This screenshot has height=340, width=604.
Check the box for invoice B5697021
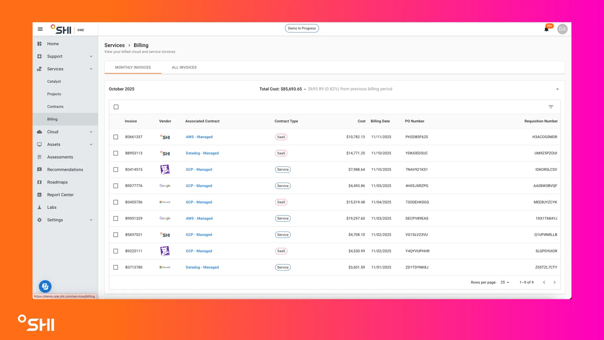coord(116,235)
